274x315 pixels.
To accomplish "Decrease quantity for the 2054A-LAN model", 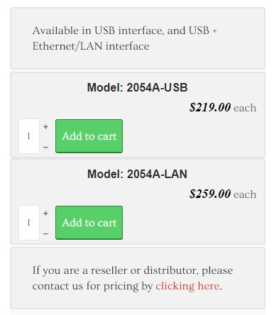I will pos(45,233).
